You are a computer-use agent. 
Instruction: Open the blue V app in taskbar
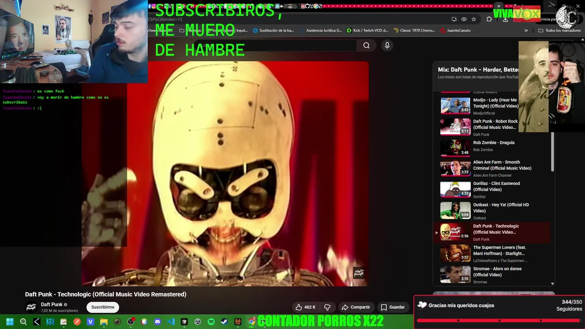point(90,322)
